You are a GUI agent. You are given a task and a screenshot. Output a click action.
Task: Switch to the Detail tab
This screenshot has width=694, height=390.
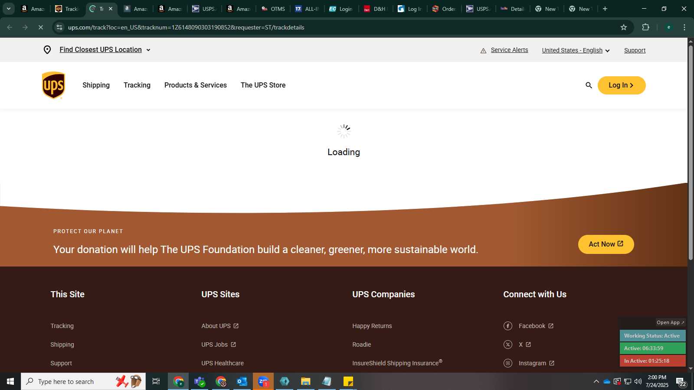click(x=513, y=9)
